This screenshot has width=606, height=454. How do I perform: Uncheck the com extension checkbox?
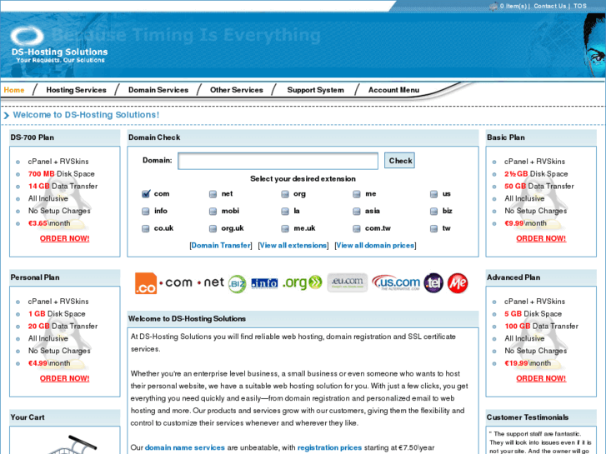146,194
